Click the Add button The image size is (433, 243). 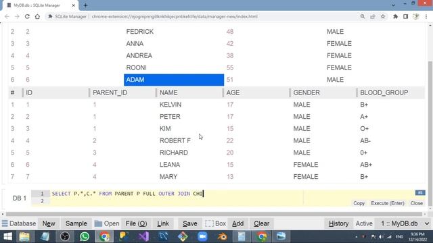click(x=237, y=223)
